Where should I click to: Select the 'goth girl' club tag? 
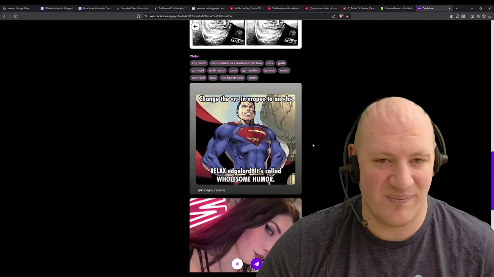click(x=198, y=70)
